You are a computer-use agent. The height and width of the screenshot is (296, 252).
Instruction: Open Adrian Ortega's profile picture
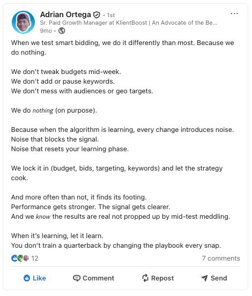click(x=23, y=23)
